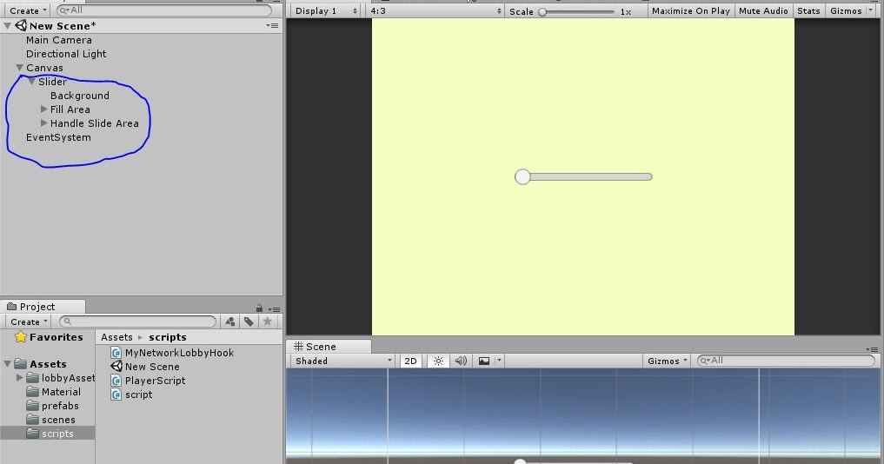Collapse the Assets folder tree
The height and width of the screenshot is (464, 884).
[x=7, y=364]
